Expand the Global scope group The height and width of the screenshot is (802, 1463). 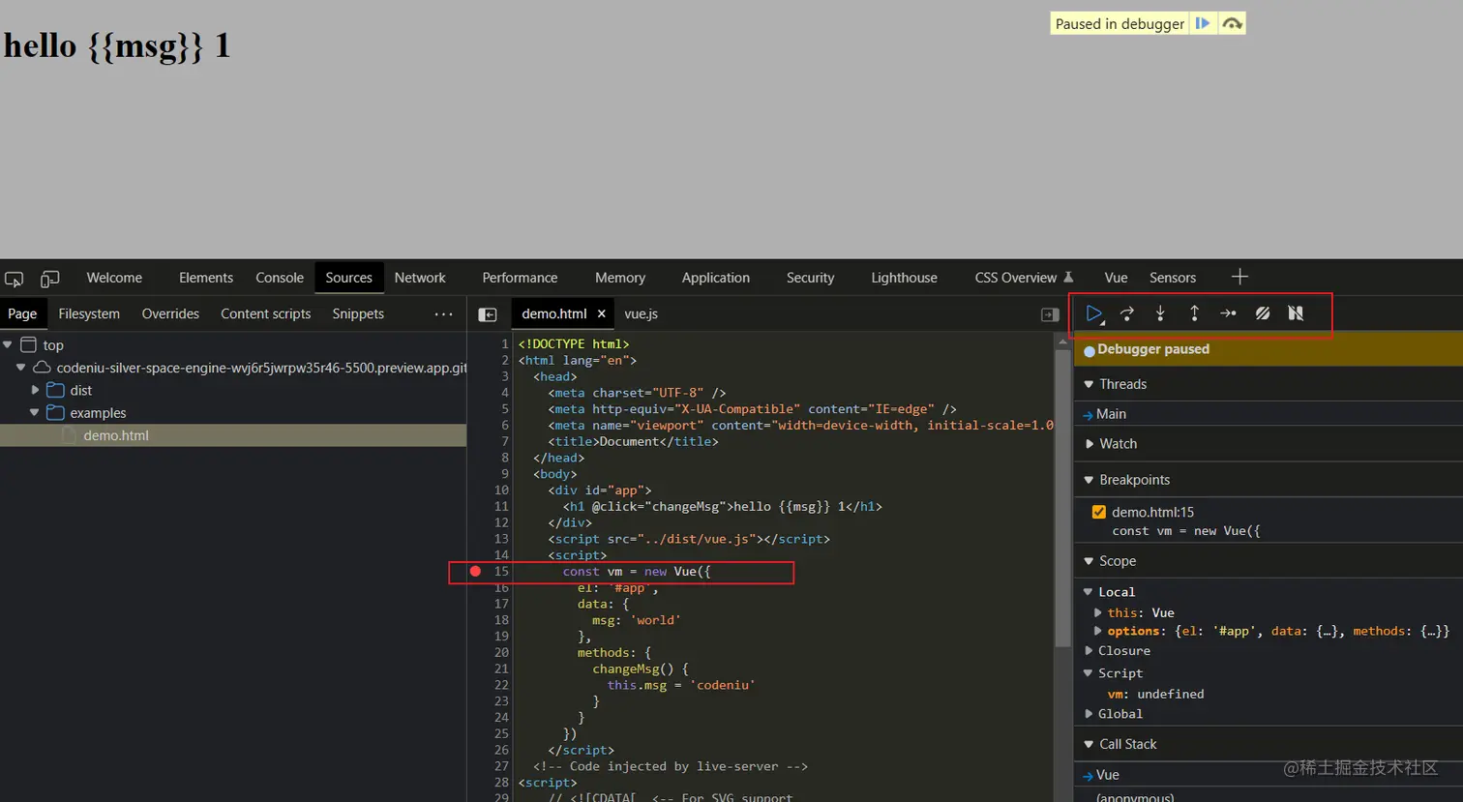(1089, 714)
